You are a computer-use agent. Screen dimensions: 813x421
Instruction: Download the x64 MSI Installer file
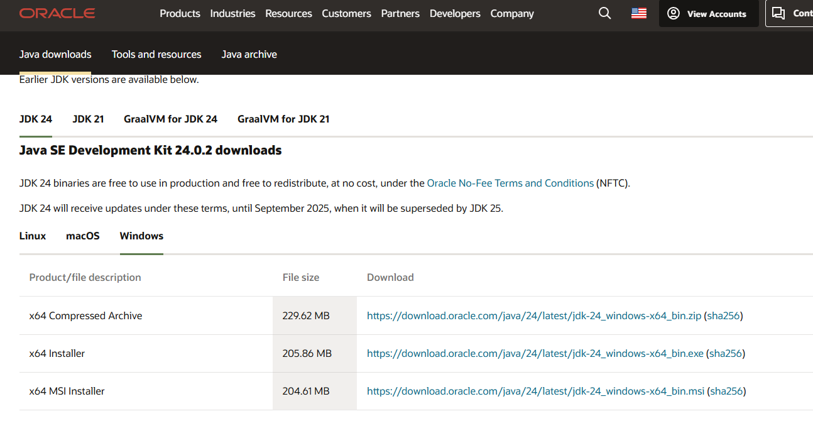(x=535, y=391)
